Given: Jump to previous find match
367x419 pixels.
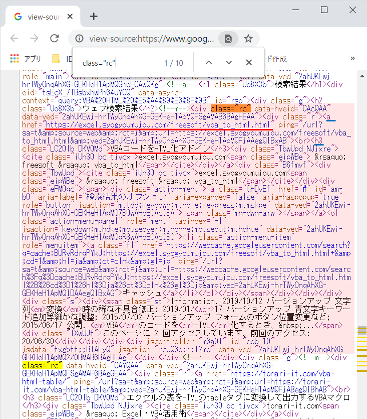Looking at the screenshot, I should coord(209,63).
